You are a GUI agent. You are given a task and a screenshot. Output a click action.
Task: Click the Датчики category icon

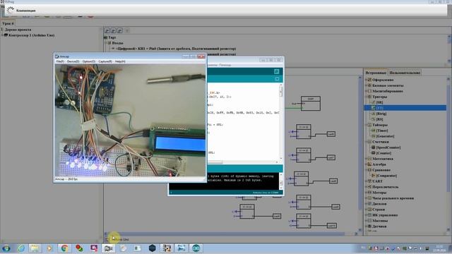369,226
